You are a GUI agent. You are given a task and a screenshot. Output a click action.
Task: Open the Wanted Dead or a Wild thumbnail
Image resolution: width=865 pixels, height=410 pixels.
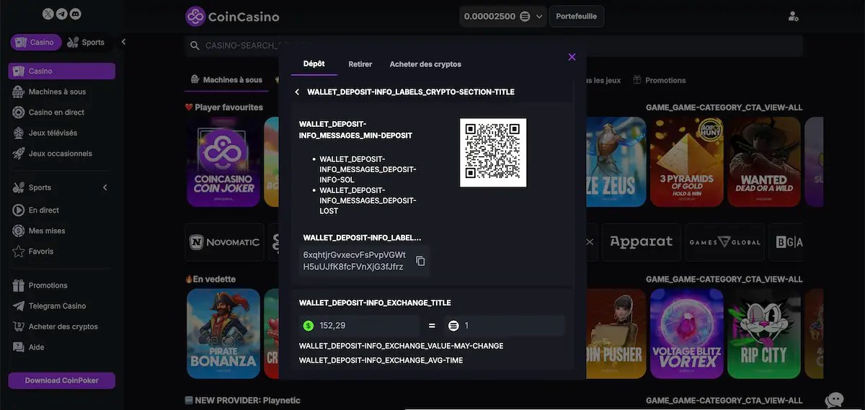(x=763, y=161)
